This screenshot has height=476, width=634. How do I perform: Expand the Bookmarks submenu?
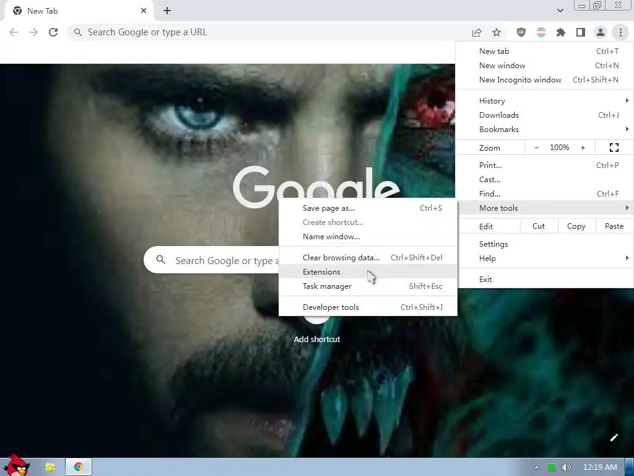point(544,129)
